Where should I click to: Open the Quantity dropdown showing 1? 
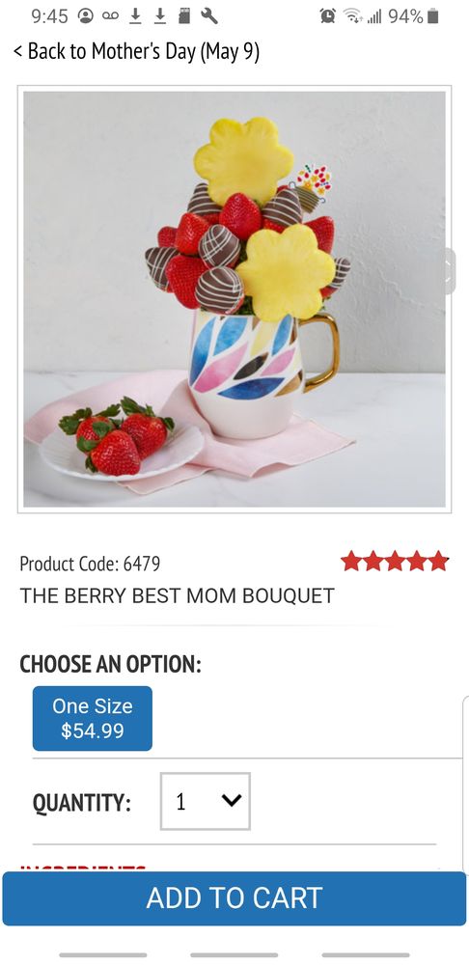pos(205,801)
